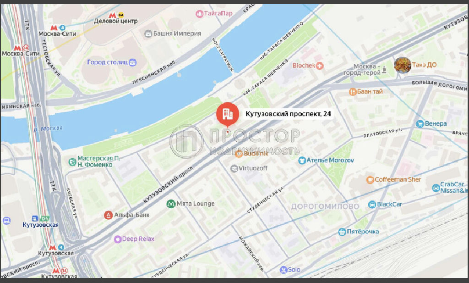469x283 pixels.
Task: Click the Альфа-Банк red icon
Action: pyautogui.click(x=108, y=215)
